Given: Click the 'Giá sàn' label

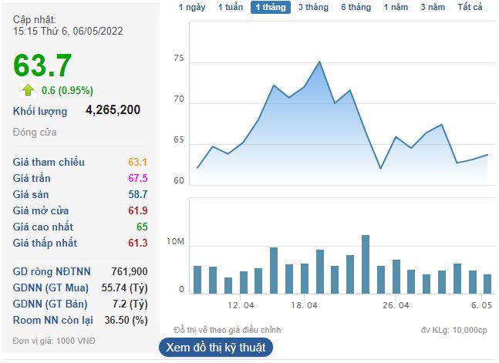Looking at the screenshot, I should [x=31, y=194].
